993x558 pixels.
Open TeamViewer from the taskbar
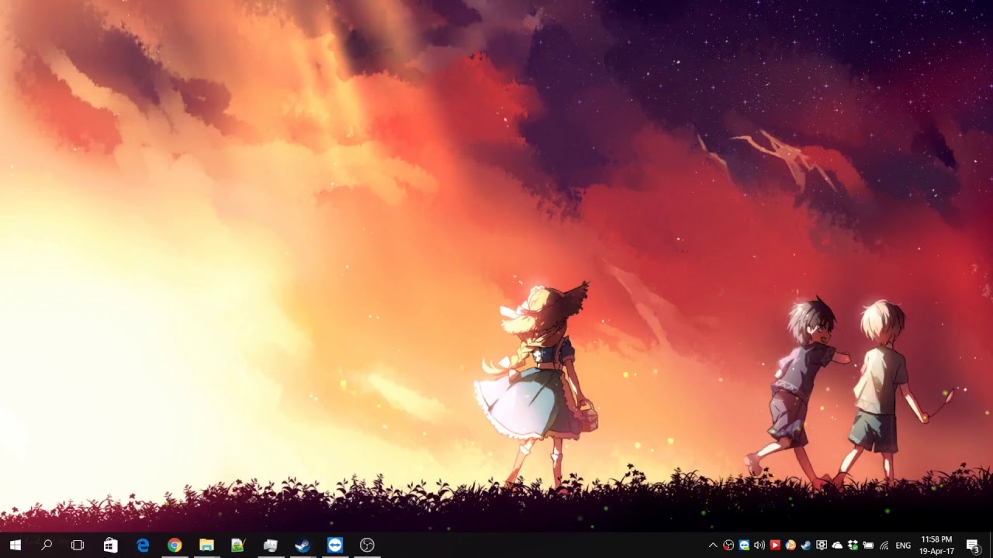point(334,546)
